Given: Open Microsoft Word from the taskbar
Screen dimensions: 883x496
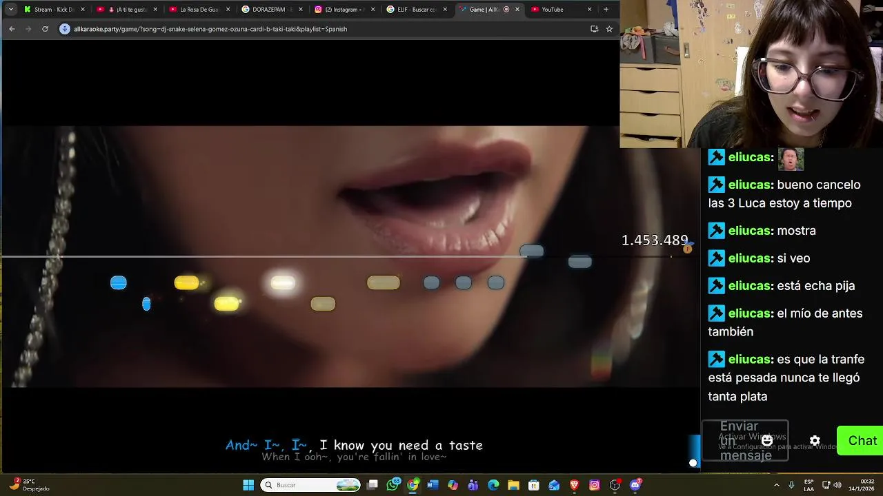Looking at the screenshot, I should click(x=433, y=485).
